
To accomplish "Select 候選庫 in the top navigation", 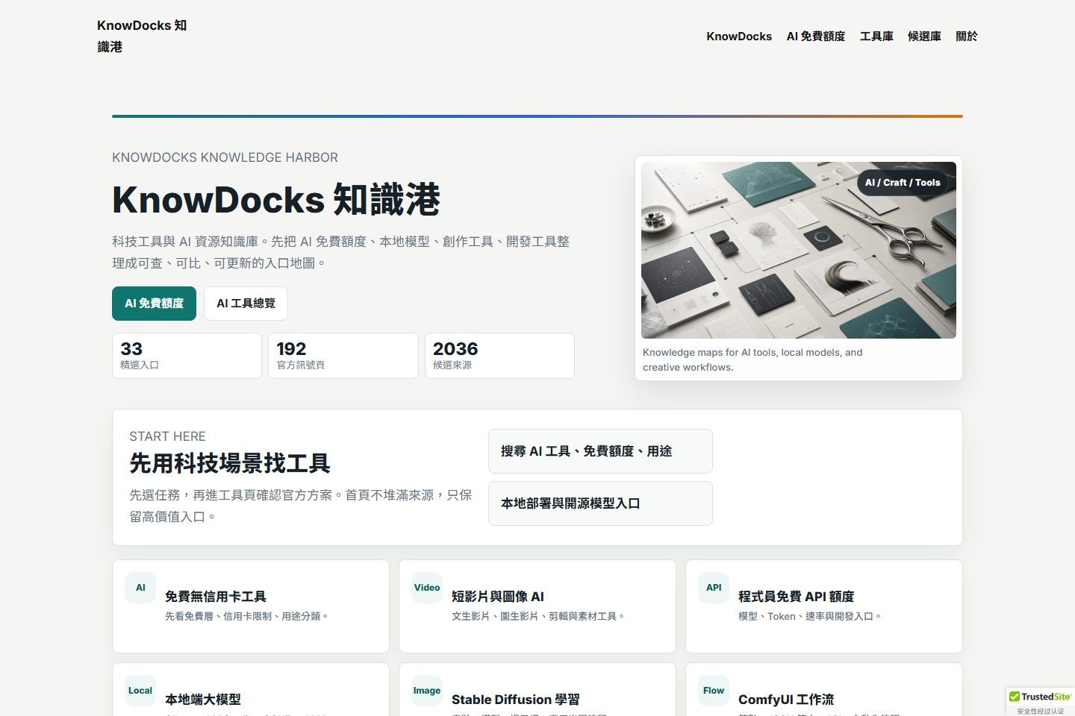I will 924,36.
